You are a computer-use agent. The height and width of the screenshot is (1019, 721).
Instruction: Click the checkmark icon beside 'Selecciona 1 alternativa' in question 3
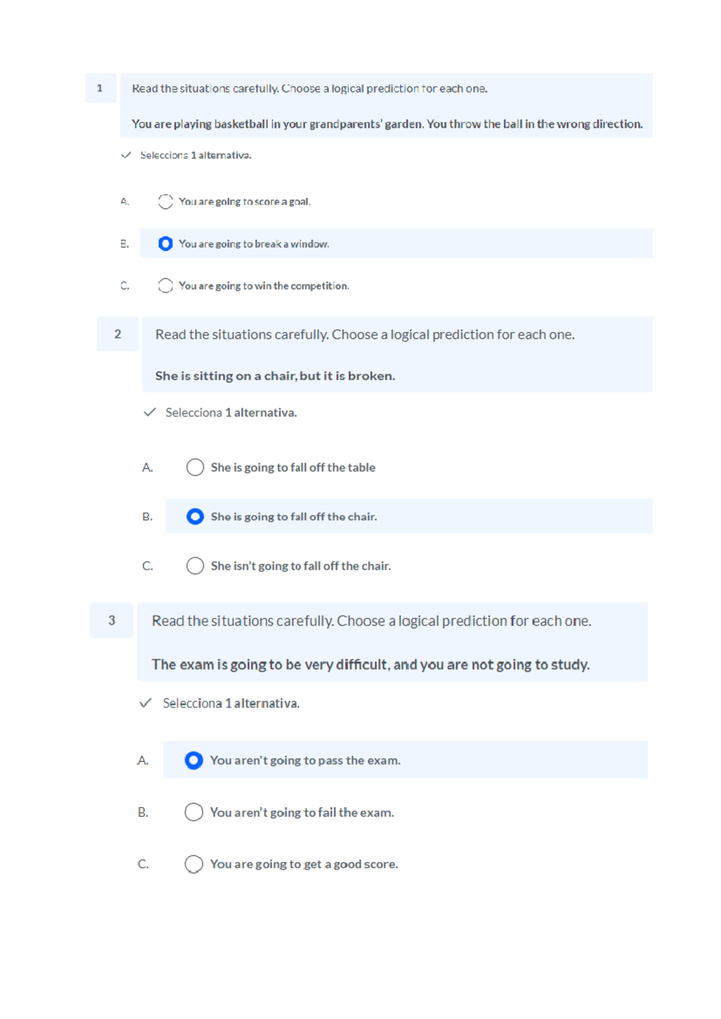pos(145,702)
